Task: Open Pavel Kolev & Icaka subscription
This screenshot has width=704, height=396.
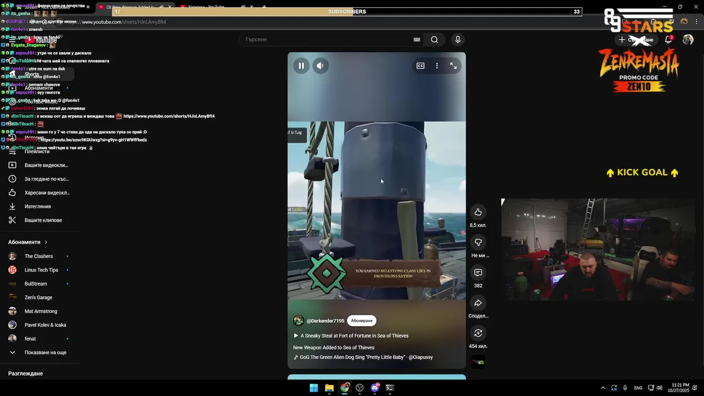Action: tap(38, 325)
